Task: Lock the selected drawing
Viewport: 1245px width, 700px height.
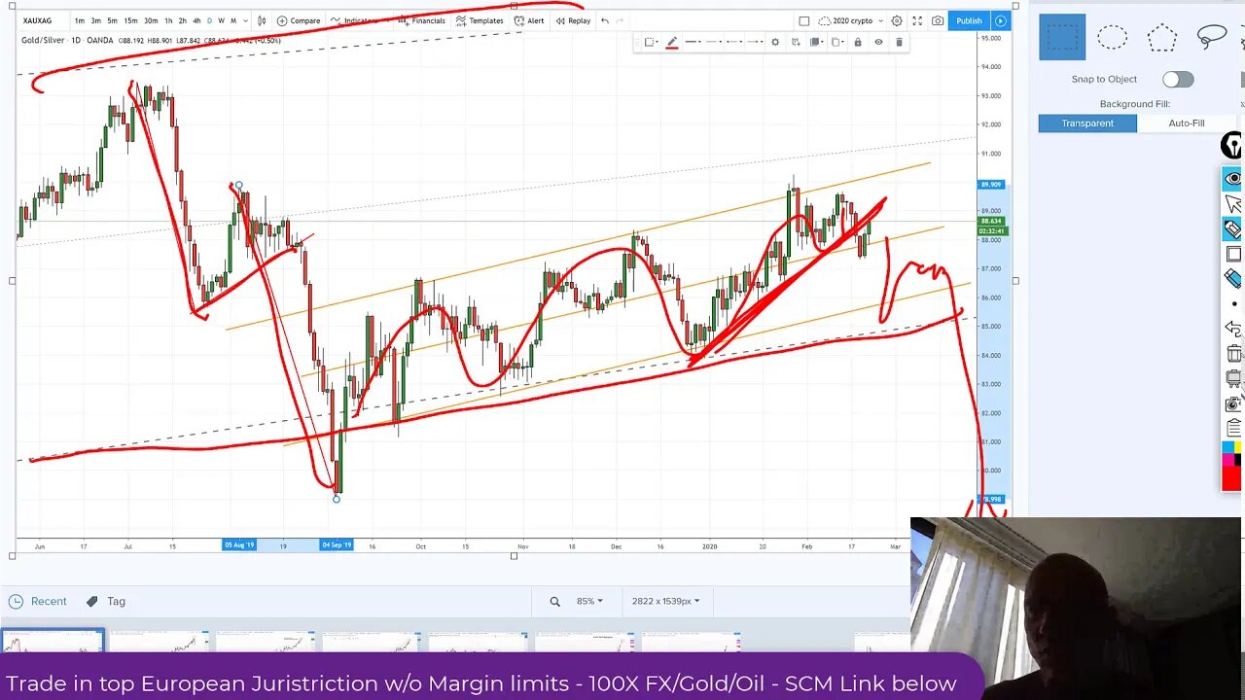Action: tap(858, 42)
